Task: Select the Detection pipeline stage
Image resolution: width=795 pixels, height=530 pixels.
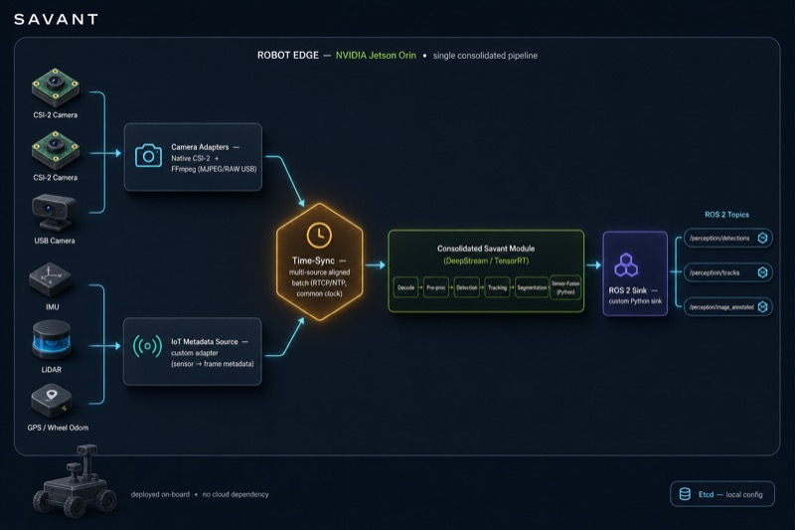Action: coord(467,287)
